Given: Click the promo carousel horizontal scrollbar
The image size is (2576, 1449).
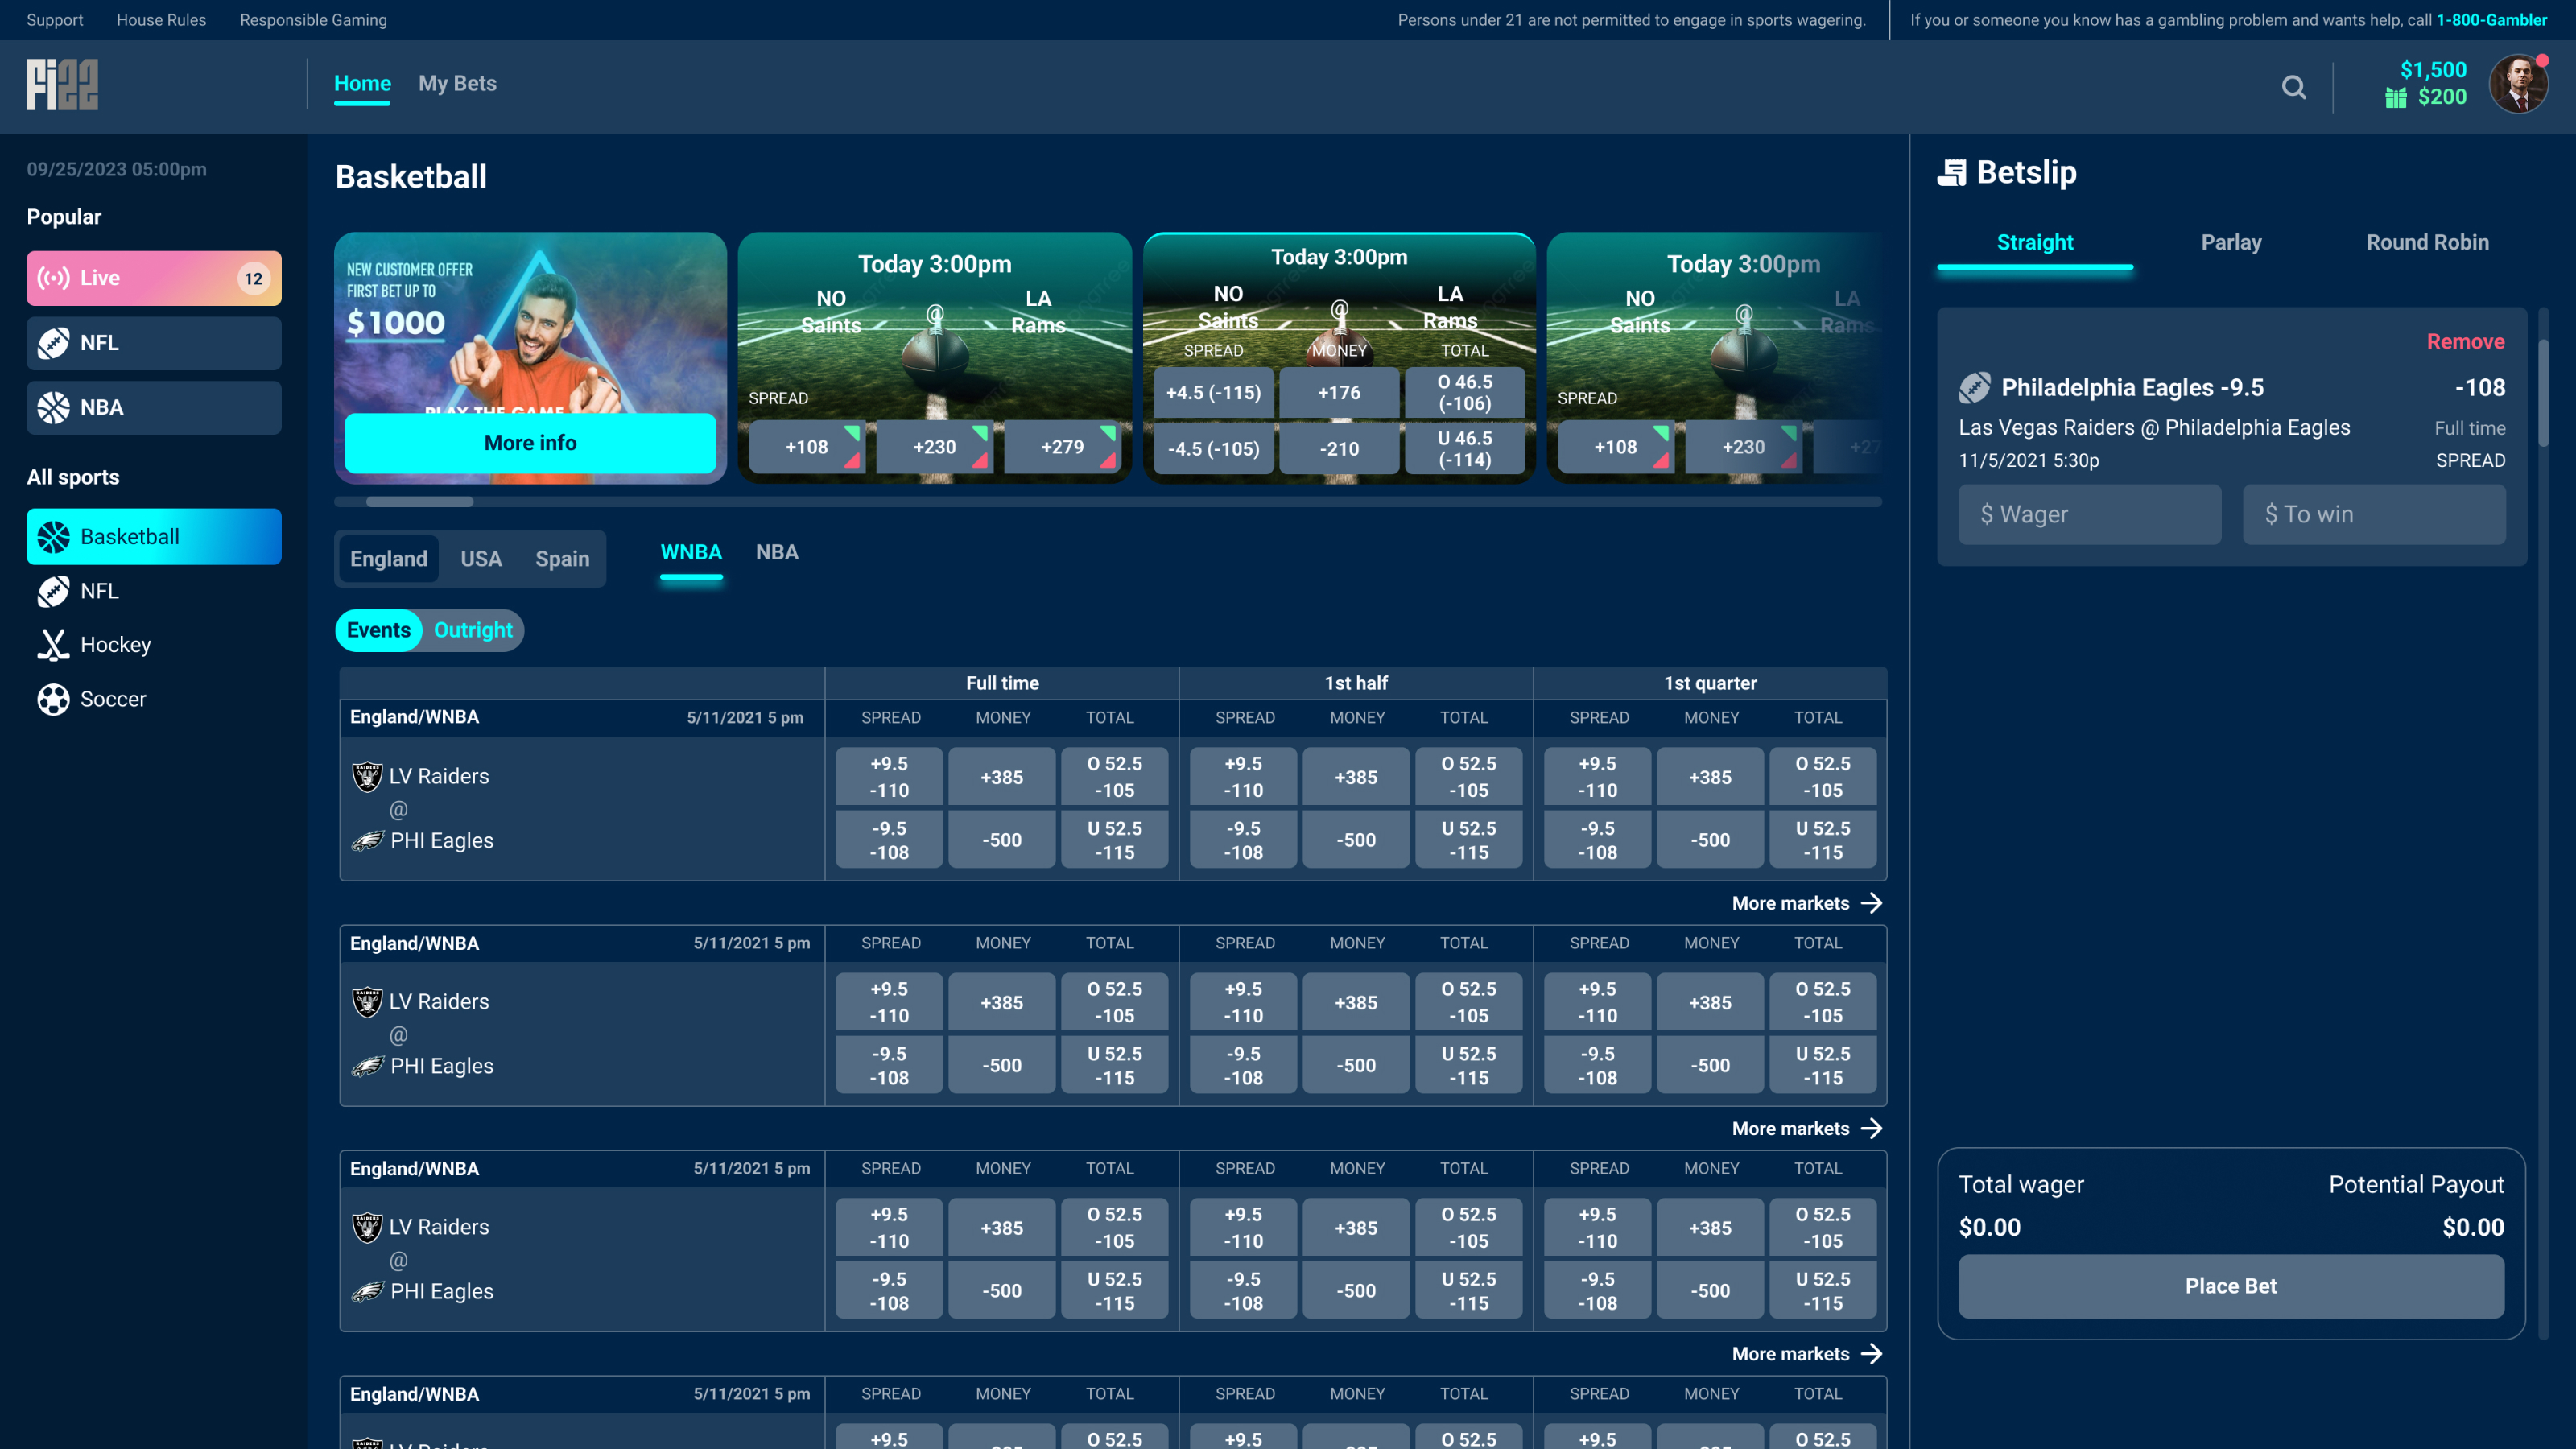Looking at the screenshot, I should pos(419,502).
